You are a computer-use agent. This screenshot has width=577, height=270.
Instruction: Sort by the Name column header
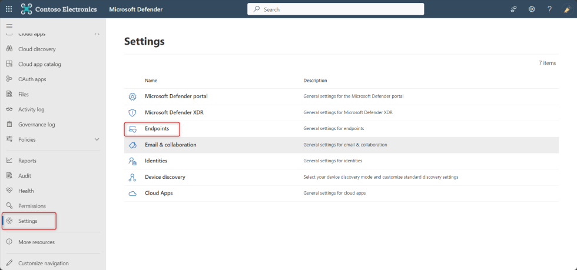click(151, 80)
